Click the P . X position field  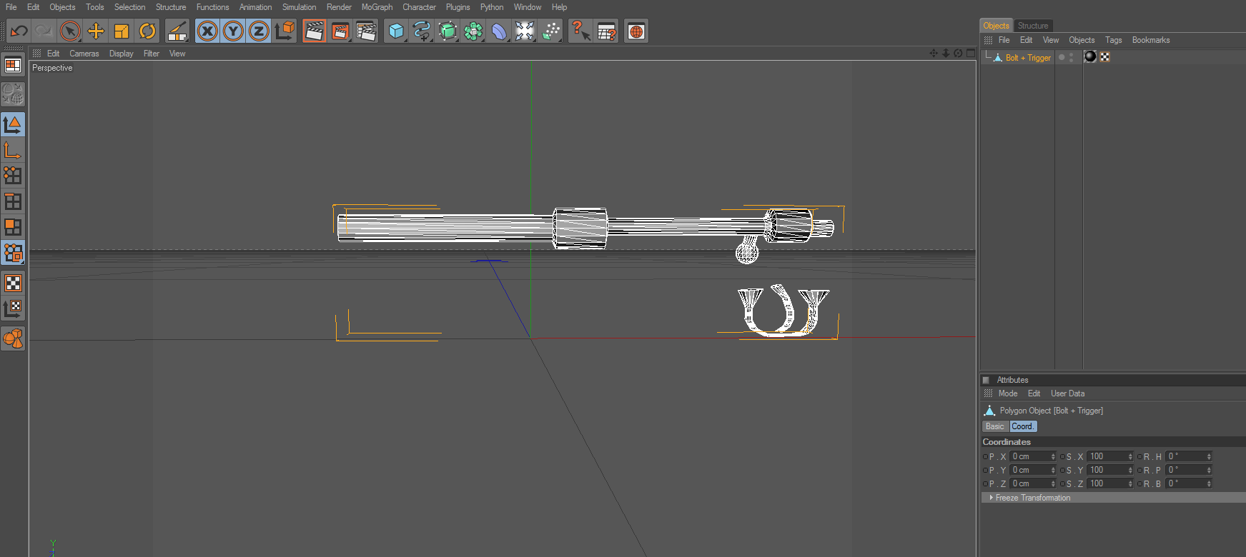[x=1029, y=456]
